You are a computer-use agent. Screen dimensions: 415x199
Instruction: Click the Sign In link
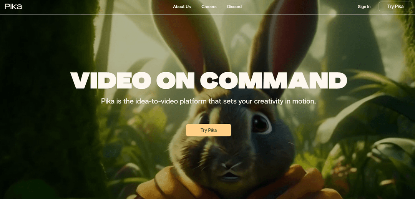click(x=364, y=7)
